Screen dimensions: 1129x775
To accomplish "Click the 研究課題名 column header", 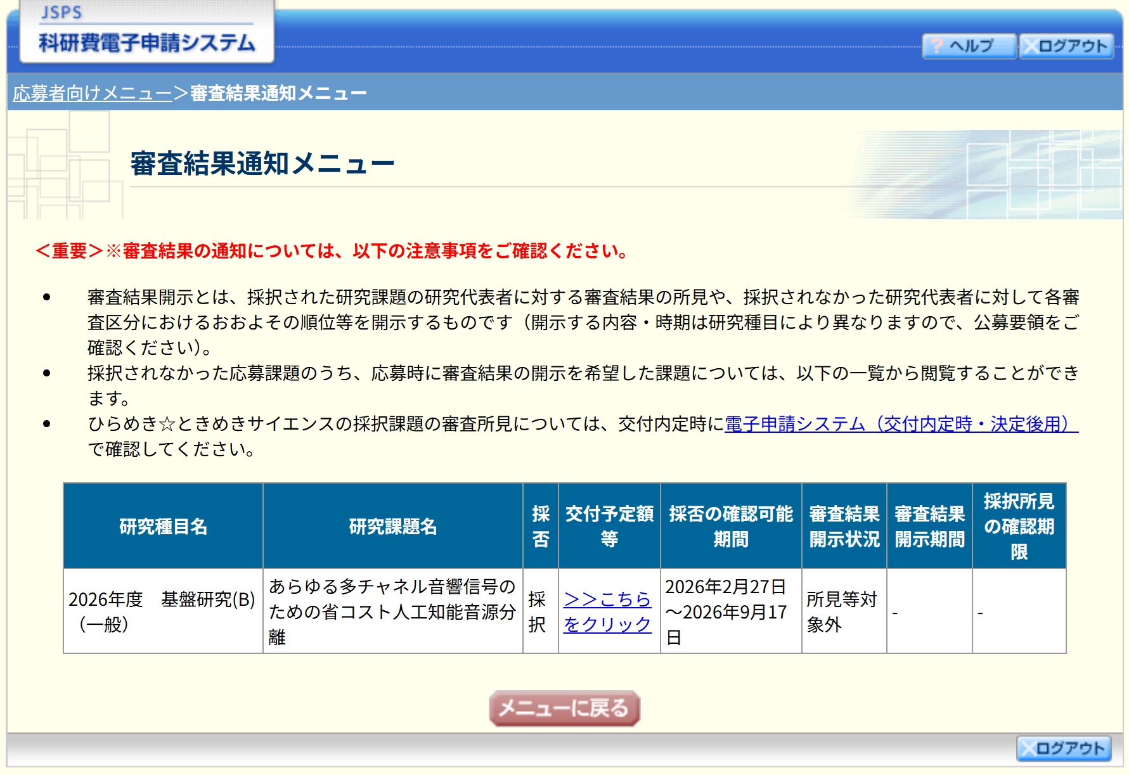I will (392, 526).
